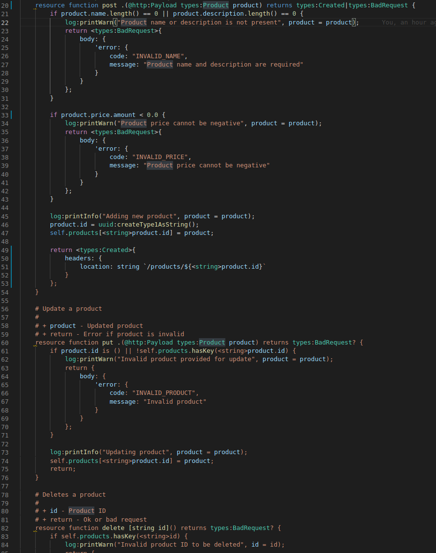Click "product.id is ()" condition on line 61
This screenshot has width=436, height=553.
point(91,351)
